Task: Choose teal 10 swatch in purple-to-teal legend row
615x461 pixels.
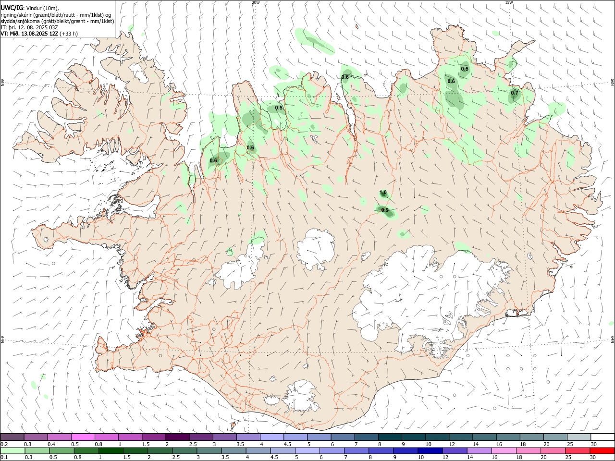Action: pos(437,437)
